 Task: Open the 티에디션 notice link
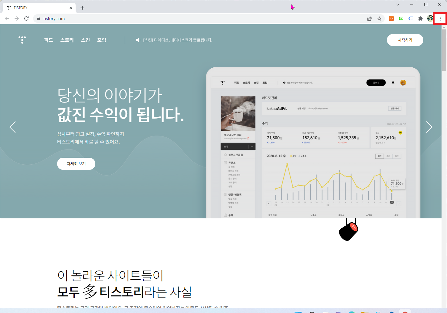tap(178, 40)
